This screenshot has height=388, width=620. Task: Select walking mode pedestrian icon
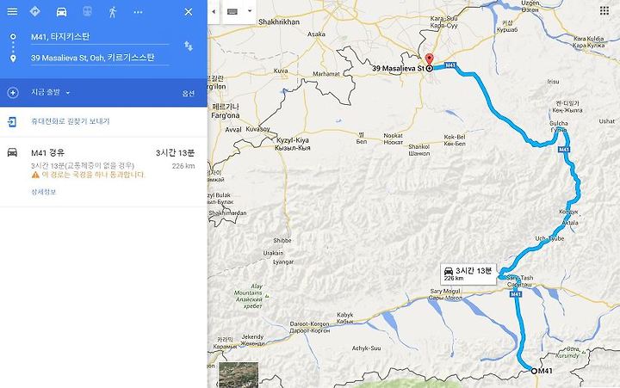[113, 12]
